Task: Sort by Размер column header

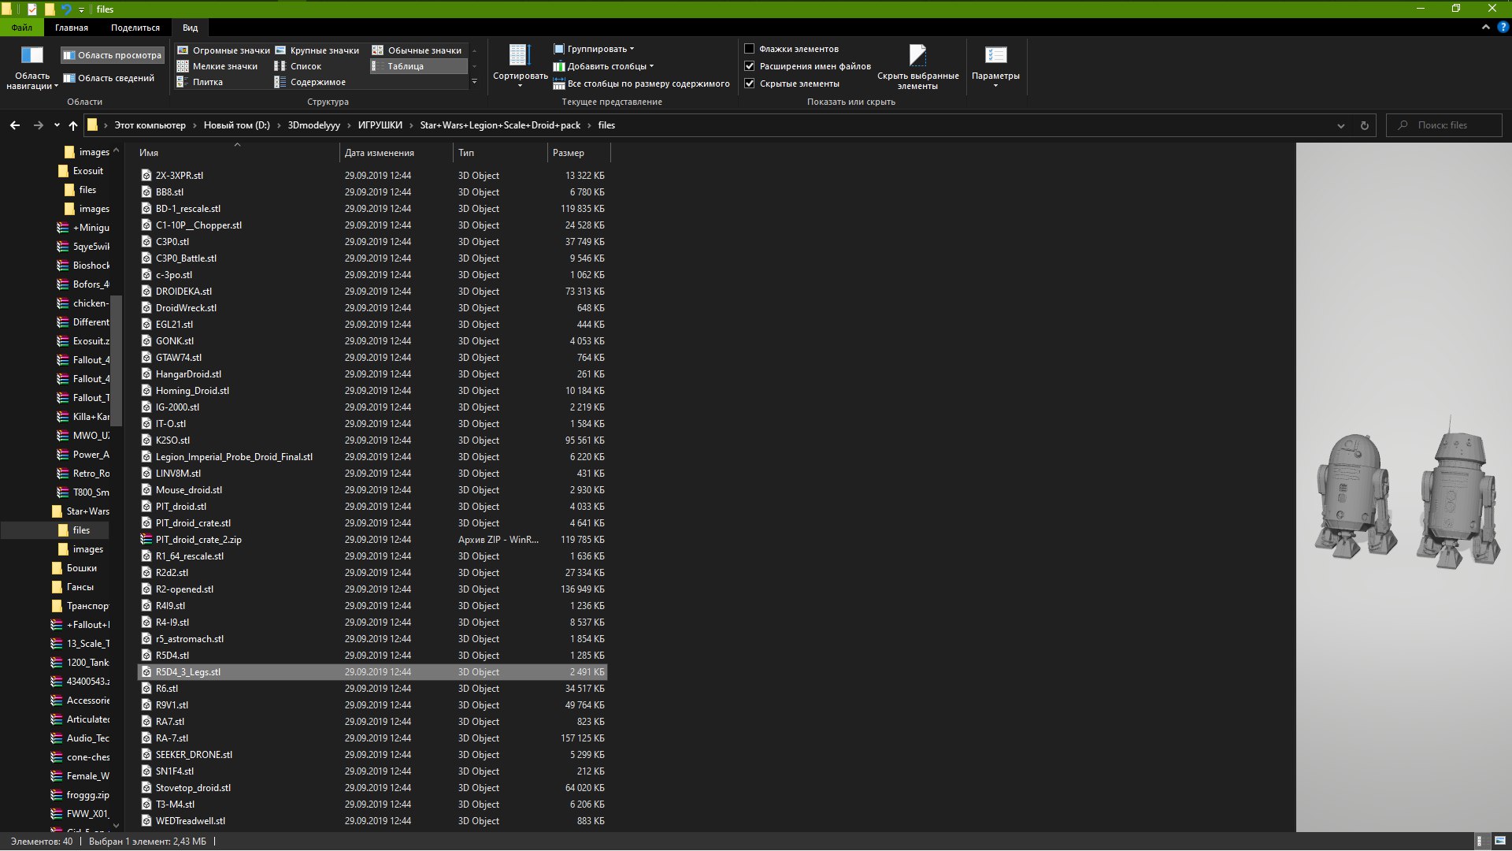Action: coord(578,153)
